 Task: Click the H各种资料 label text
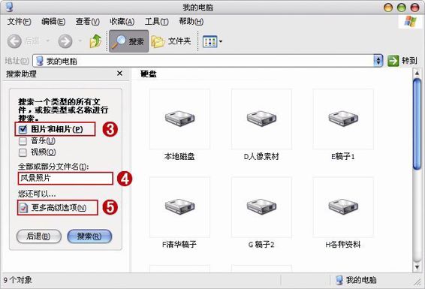click(343, 245)
